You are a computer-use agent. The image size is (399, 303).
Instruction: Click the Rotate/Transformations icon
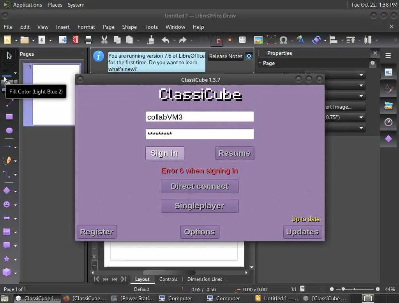tap(316, 40)
